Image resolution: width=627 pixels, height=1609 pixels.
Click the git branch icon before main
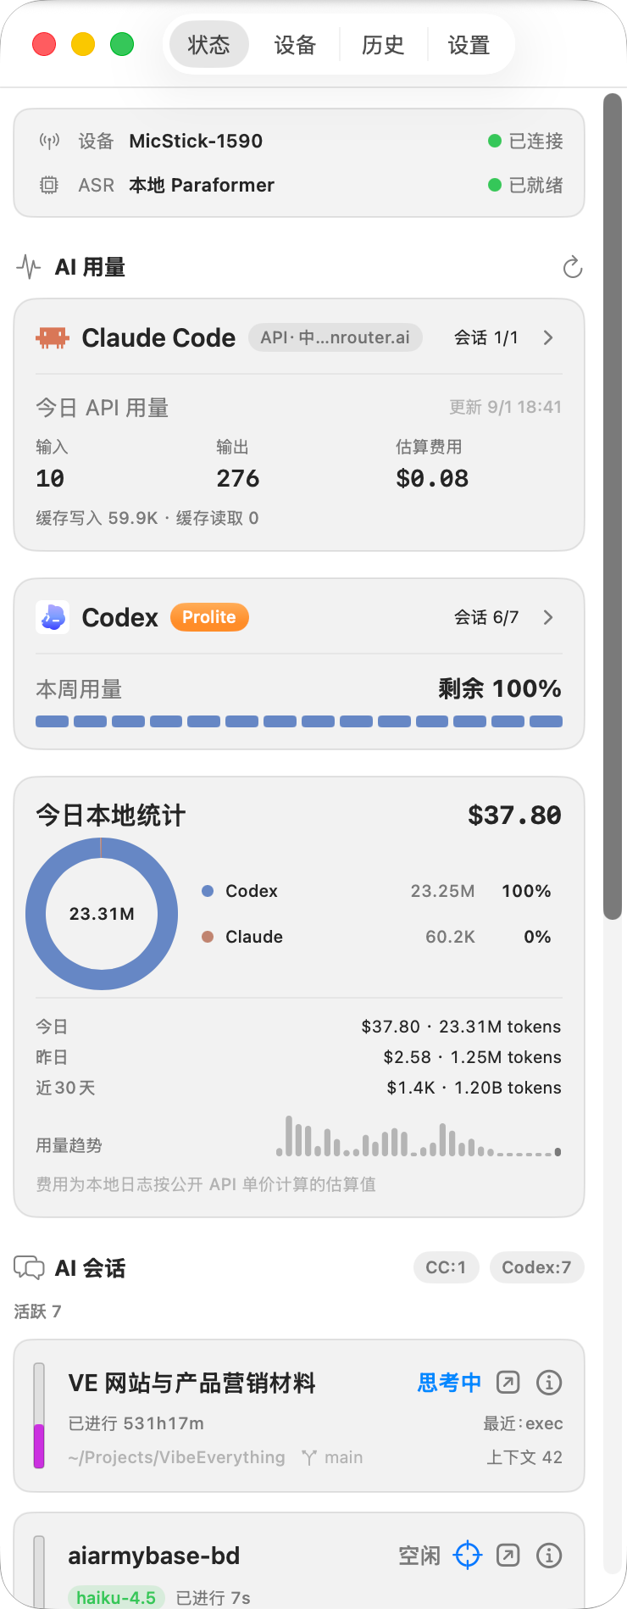(309, 1457)
